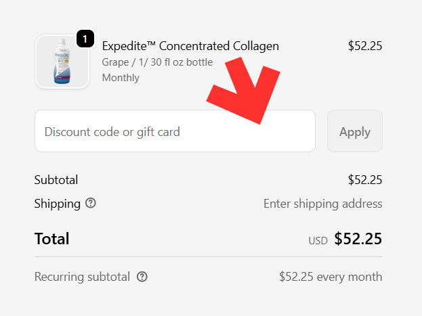Focus the Discount code or gift card field
The height and width of the screenshot is (316, 422).
(x=175, y=131)
